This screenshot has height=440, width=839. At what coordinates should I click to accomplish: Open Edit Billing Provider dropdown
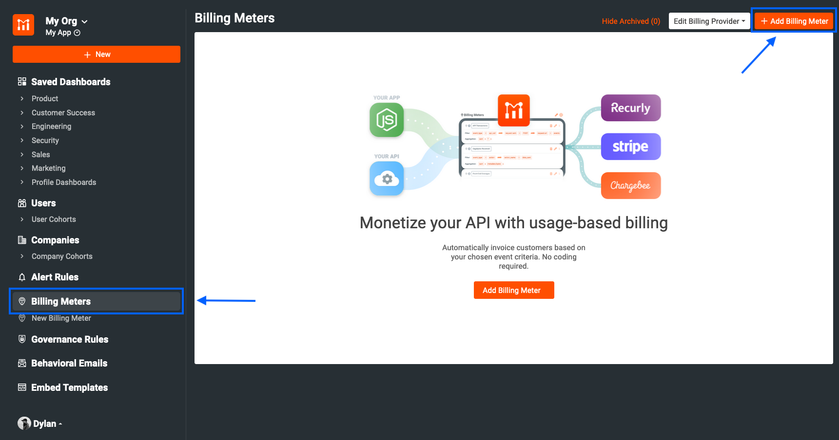click(709, 21)
